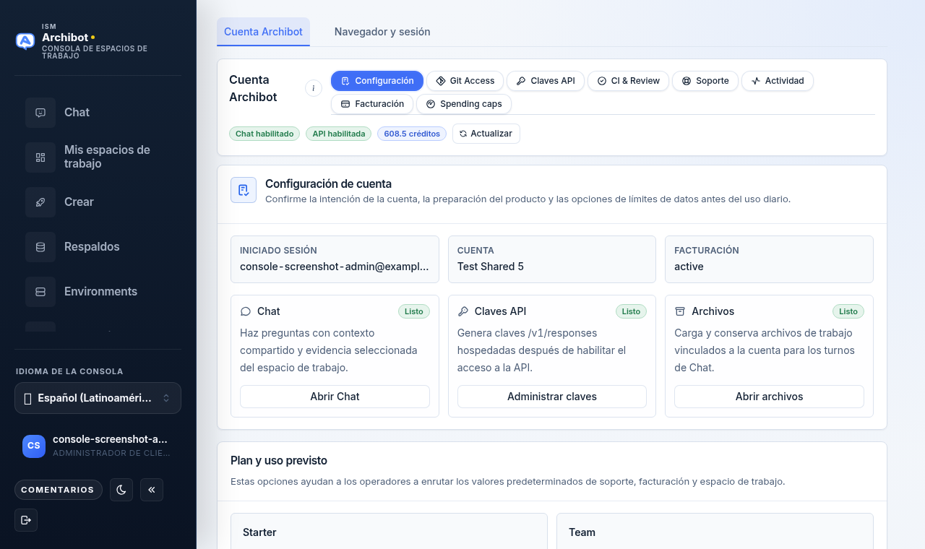Open the Claves API pill tab
925x549 pixels.
pos(546,81)
